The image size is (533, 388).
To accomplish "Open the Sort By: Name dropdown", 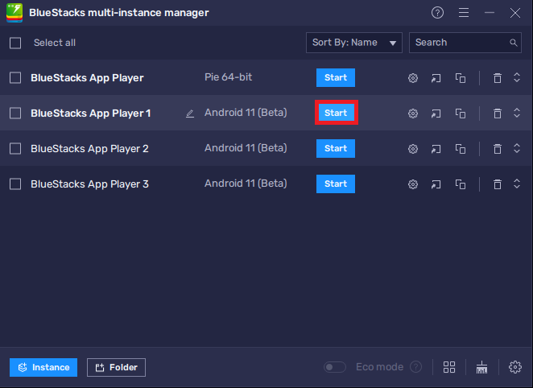I will pyautogui.click(x=354, y=43).
